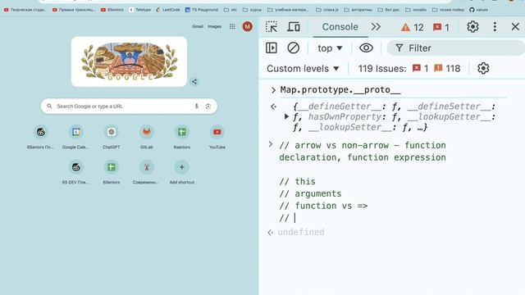Share the Google Doodle
525x295 pixels.
point(194,82)
